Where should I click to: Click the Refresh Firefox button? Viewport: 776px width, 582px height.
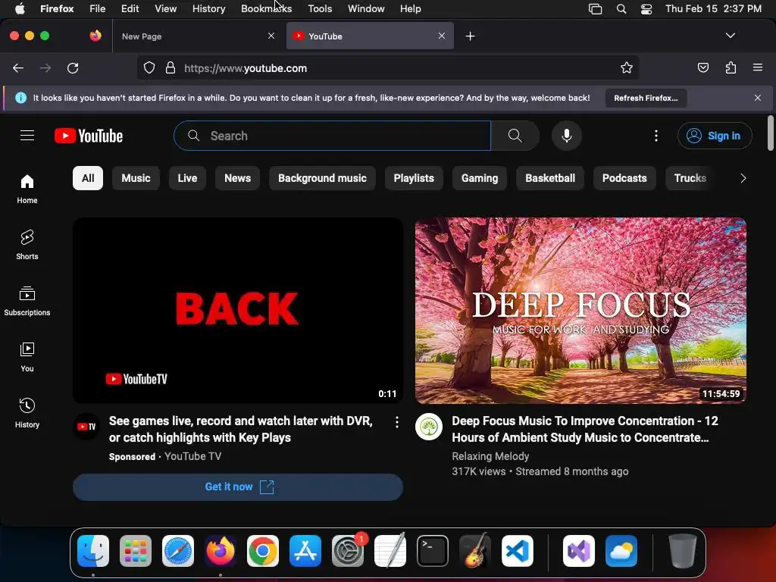coord(646,98)
